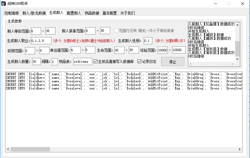Click 假人装备范围 maximum field
250x158 pixels.
[x=105, y=31]
